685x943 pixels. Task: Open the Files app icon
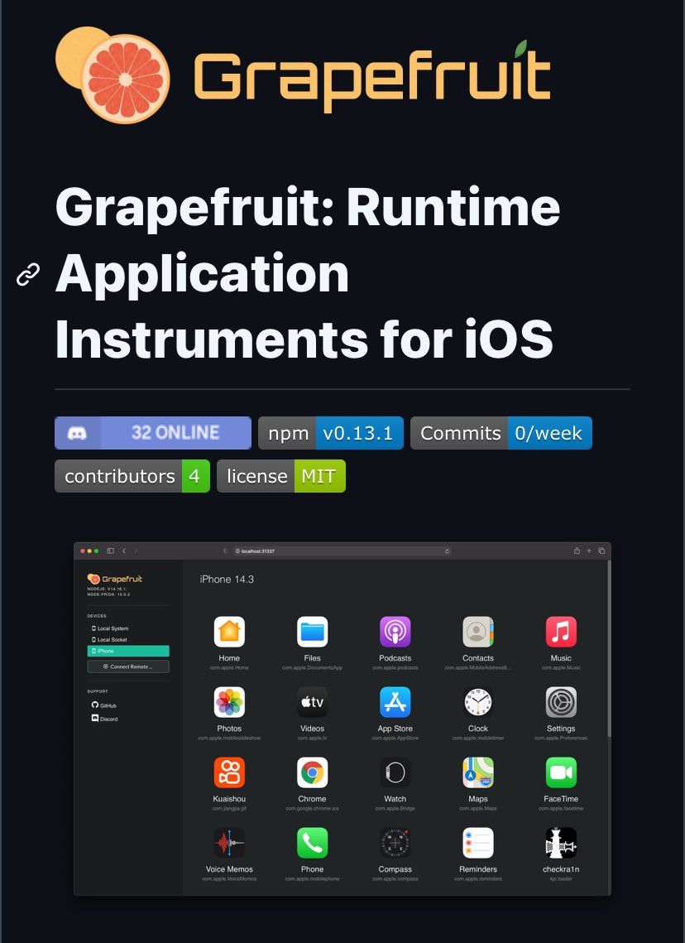coord(312,632)
